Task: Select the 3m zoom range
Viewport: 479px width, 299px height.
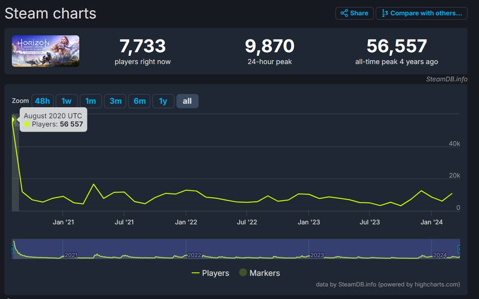Action: [x=115, y=101]
